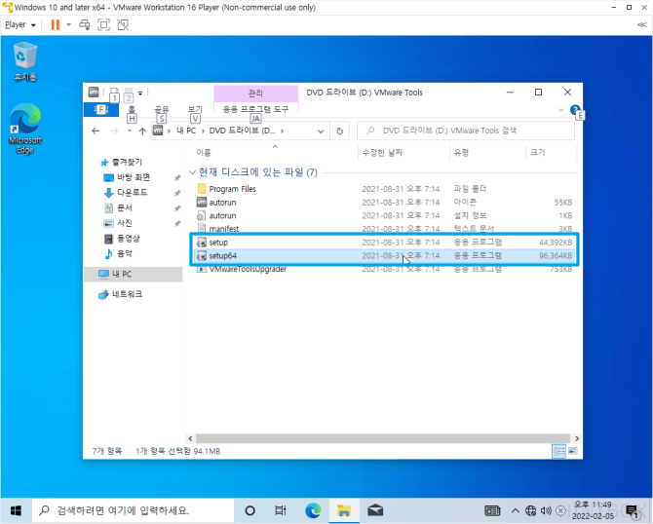Go back in Explorer navigation
This screenshot has height=524, width=653.
[x=96, y=131]
